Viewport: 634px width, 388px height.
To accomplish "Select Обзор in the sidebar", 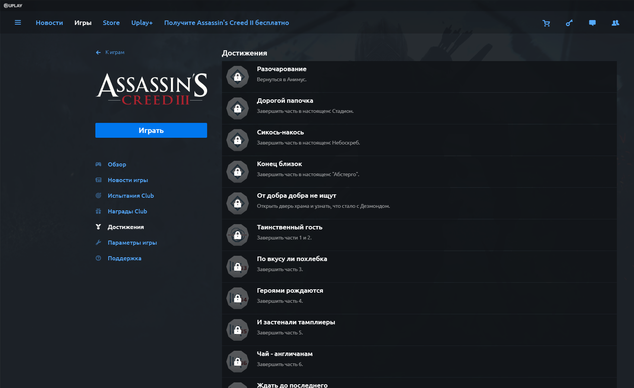I will pyautogui.click(x=117, y=165).
